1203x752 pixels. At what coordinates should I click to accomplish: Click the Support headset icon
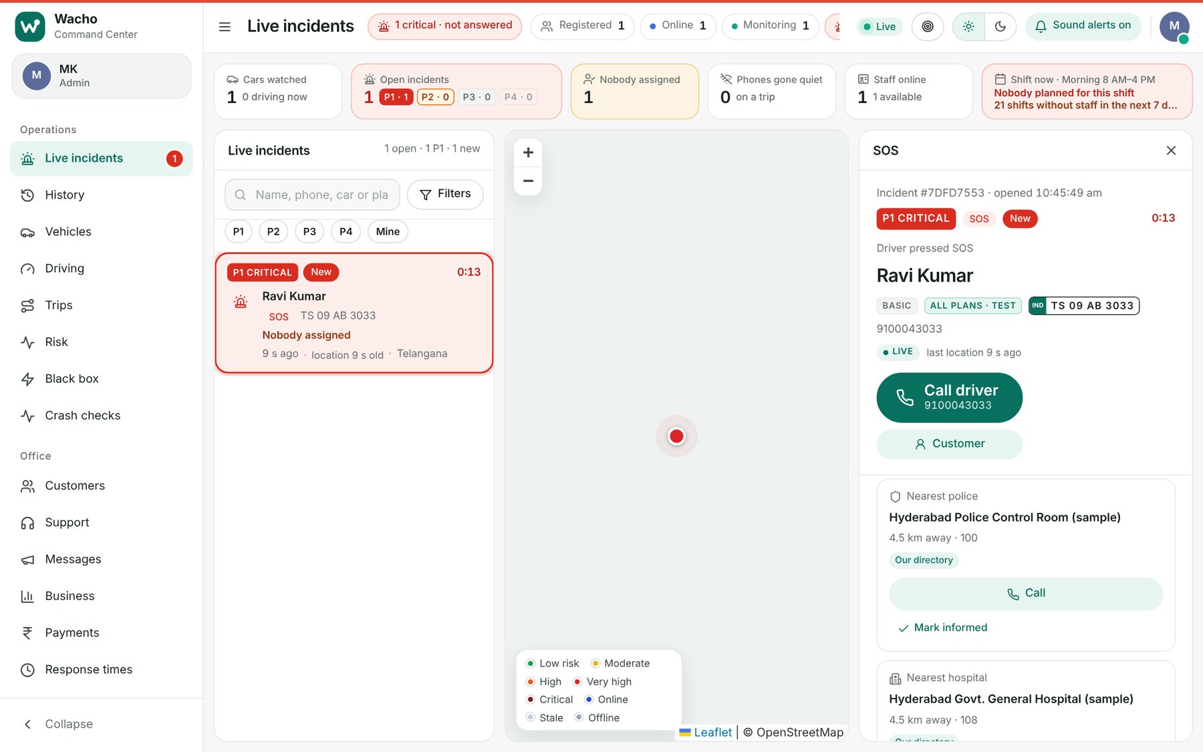click(x=27, y=523)
